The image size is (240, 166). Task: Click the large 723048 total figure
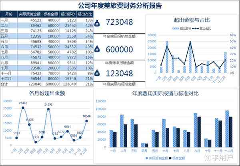click(x=119, y=22)
